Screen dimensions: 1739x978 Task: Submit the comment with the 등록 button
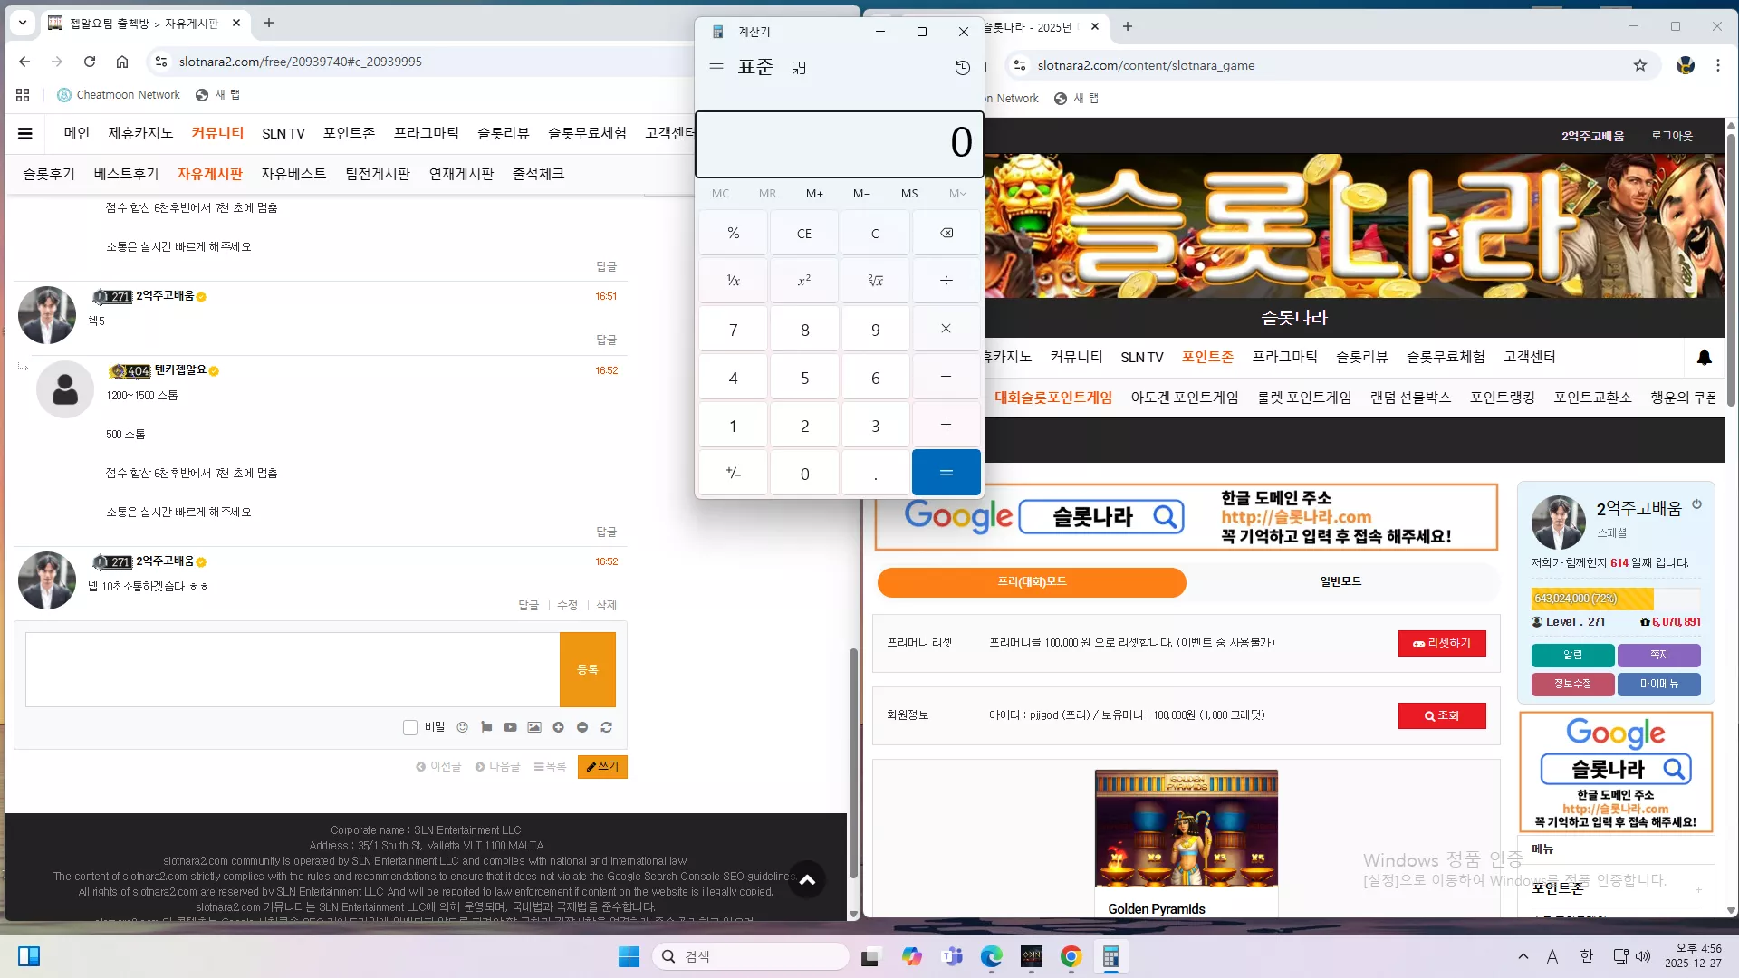[588, 669]
